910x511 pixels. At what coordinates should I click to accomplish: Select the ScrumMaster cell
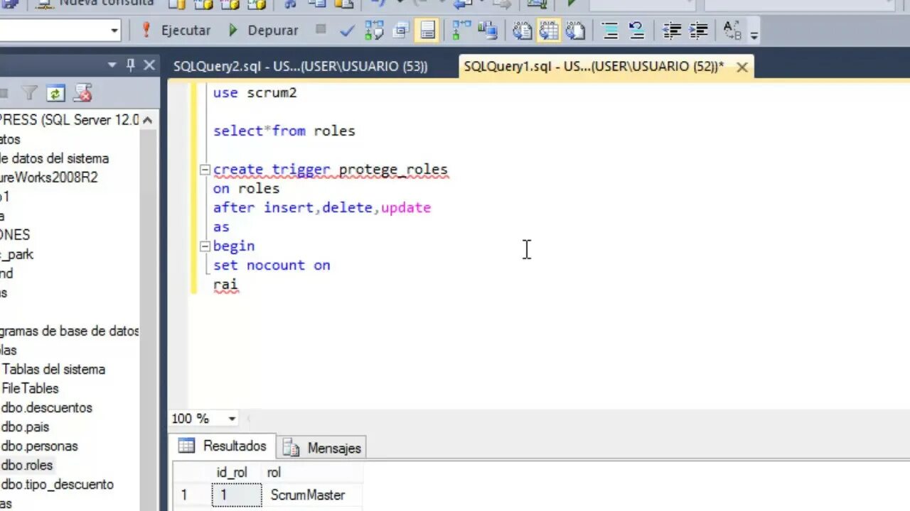pos(312,495)
